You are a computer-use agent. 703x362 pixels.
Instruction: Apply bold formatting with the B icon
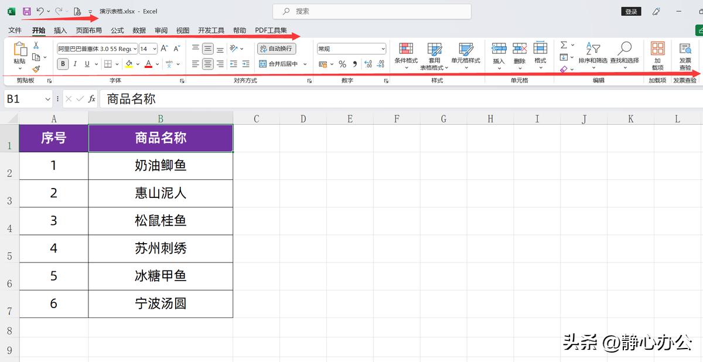tap(63, 64)
